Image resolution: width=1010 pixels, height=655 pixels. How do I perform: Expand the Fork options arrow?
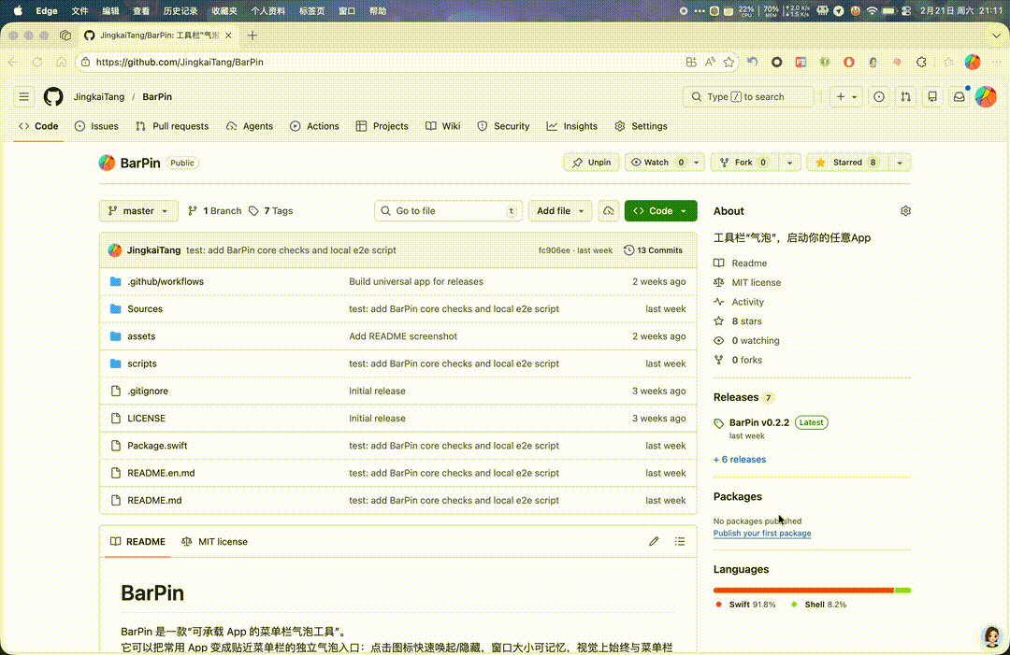(789, 163)
